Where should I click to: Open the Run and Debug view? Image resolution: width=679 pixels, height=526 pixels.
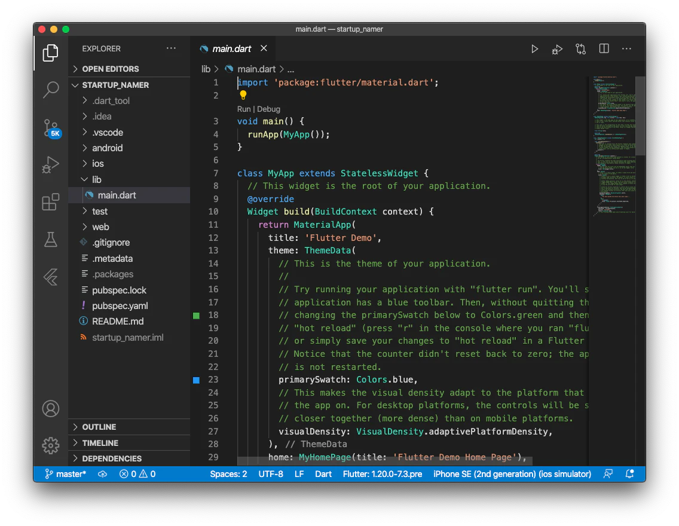coord(51,164)
